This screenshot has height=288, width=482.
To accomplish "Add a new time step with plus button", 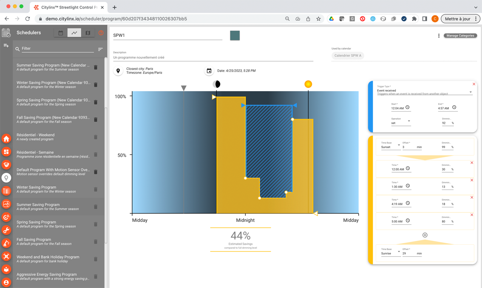I will coord(425,235).
